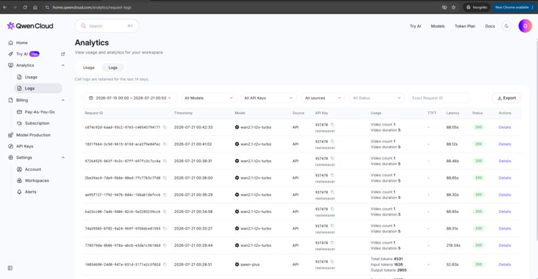Open the Home sidebar item
This screenshot has height=279, width=538.
[x=21, y=43]
